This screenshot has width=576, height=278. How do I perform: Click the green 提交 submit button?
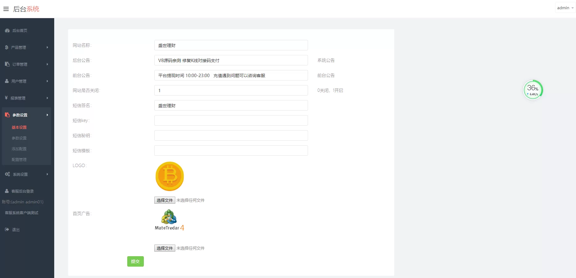pos(135,261)
